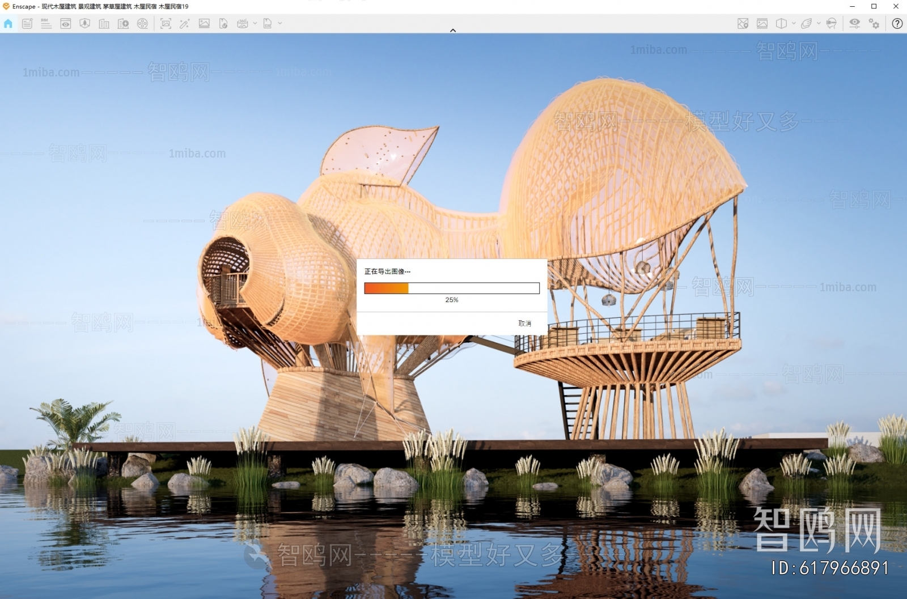Viewport: 907px width, 599px height.
Task: Open Visual Settings eye slider icon
Action: (x=854, y=23)
